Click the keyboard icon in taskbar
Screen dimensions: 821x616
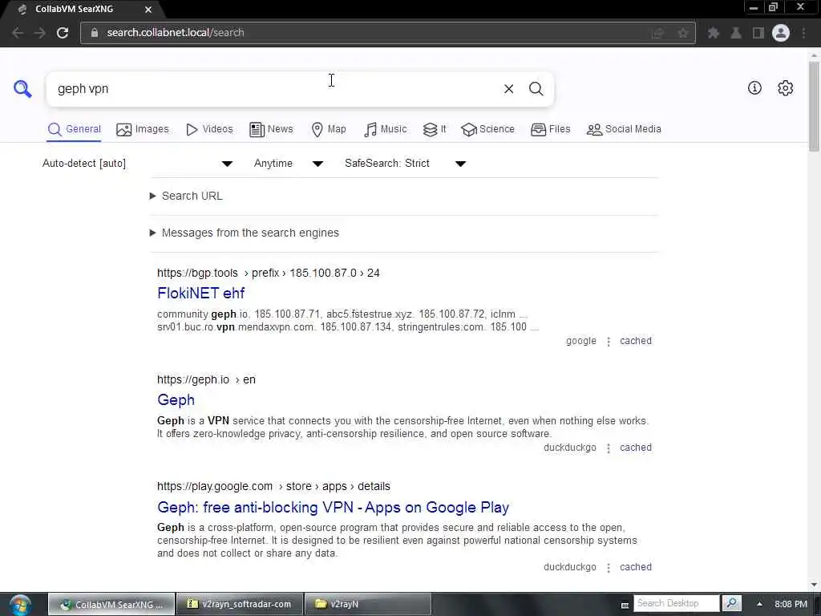click(625, 605)
